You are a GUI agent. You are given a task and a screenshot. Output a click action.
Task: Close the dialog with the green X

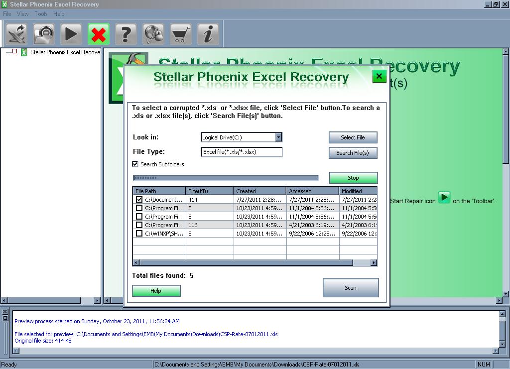tap(379, 76)
